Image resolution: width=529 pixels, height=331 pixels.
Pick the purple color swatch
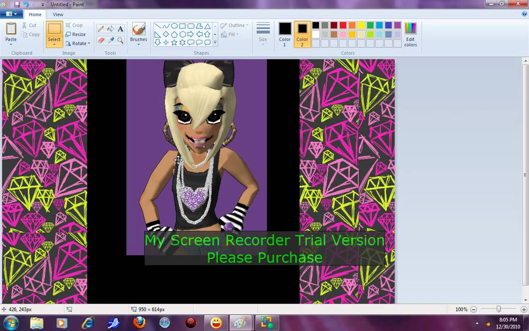[397, 25]
